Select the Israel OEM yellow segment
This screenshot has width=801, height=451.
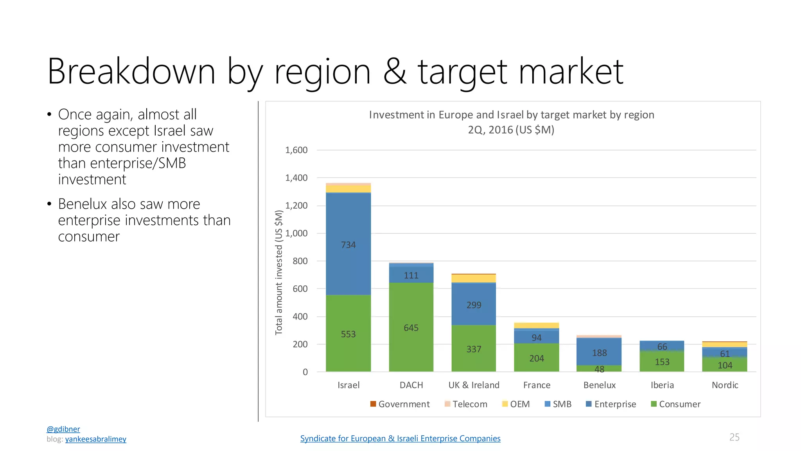348,188
